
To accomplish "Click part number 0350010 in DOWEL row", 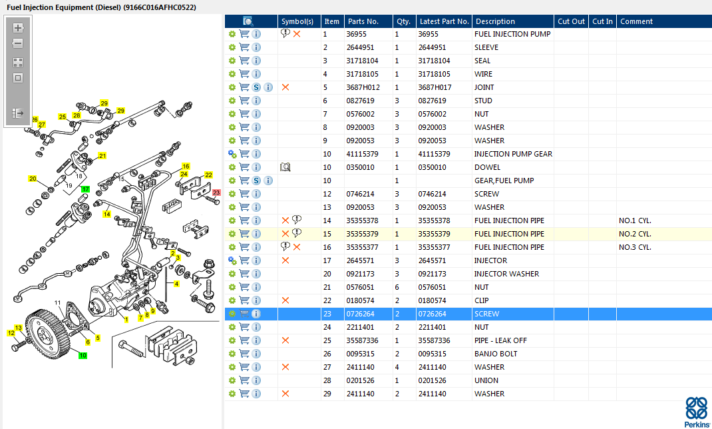I will [x=360, y=167].
